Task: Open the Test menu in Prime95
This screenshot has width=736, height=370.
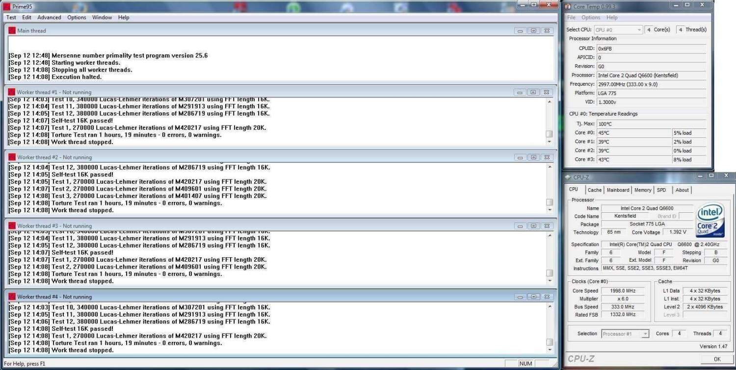Action: coord(11,17)
